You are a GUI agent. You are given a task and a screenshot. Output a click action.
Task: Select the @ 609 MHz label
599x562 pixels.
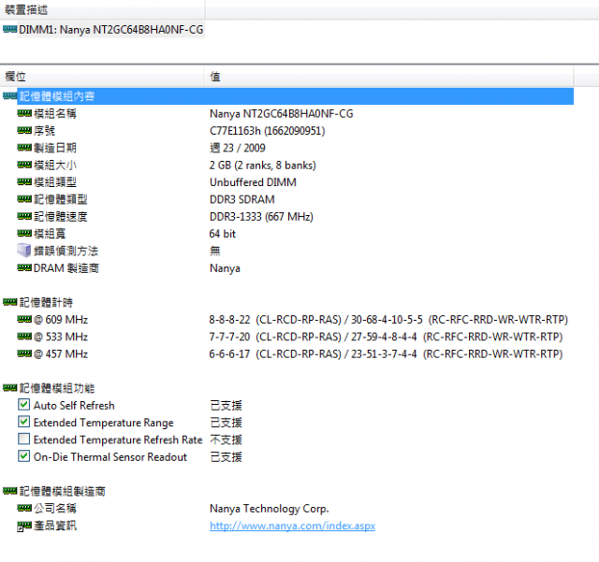point(61,320)
